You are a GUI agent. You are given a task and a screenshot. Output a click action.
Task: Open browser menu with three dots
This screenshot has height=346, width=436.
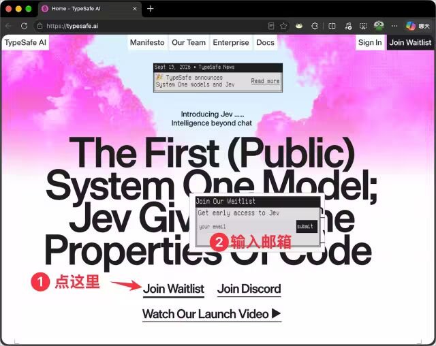click(394, 26)
